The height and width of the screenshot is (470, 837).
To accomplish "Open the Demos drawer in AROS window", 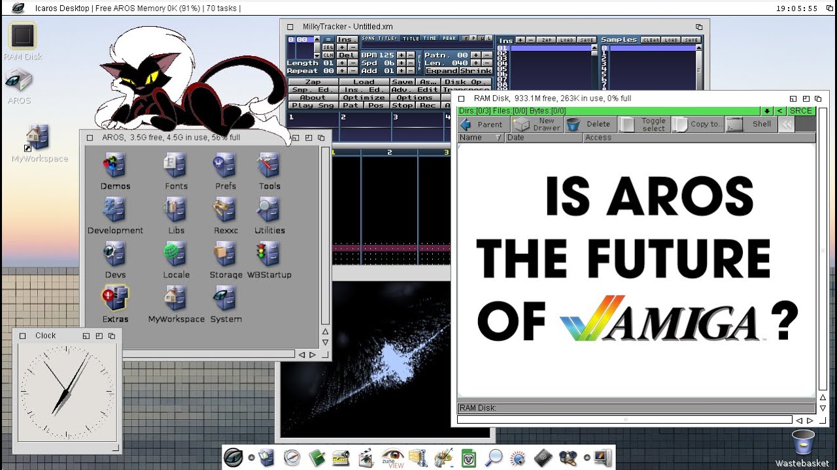I will (115, 172).
